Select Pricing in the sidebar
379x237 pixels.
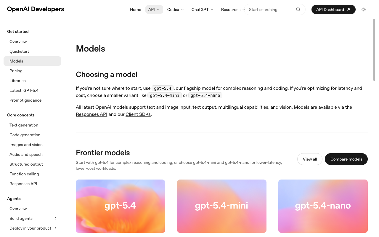(x=16, y=71)
